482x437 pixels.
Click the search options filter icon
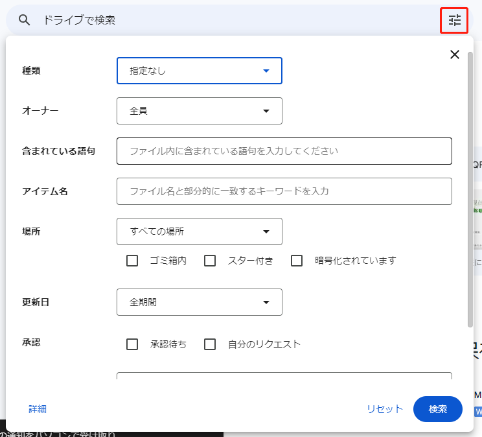coord(455,20)
